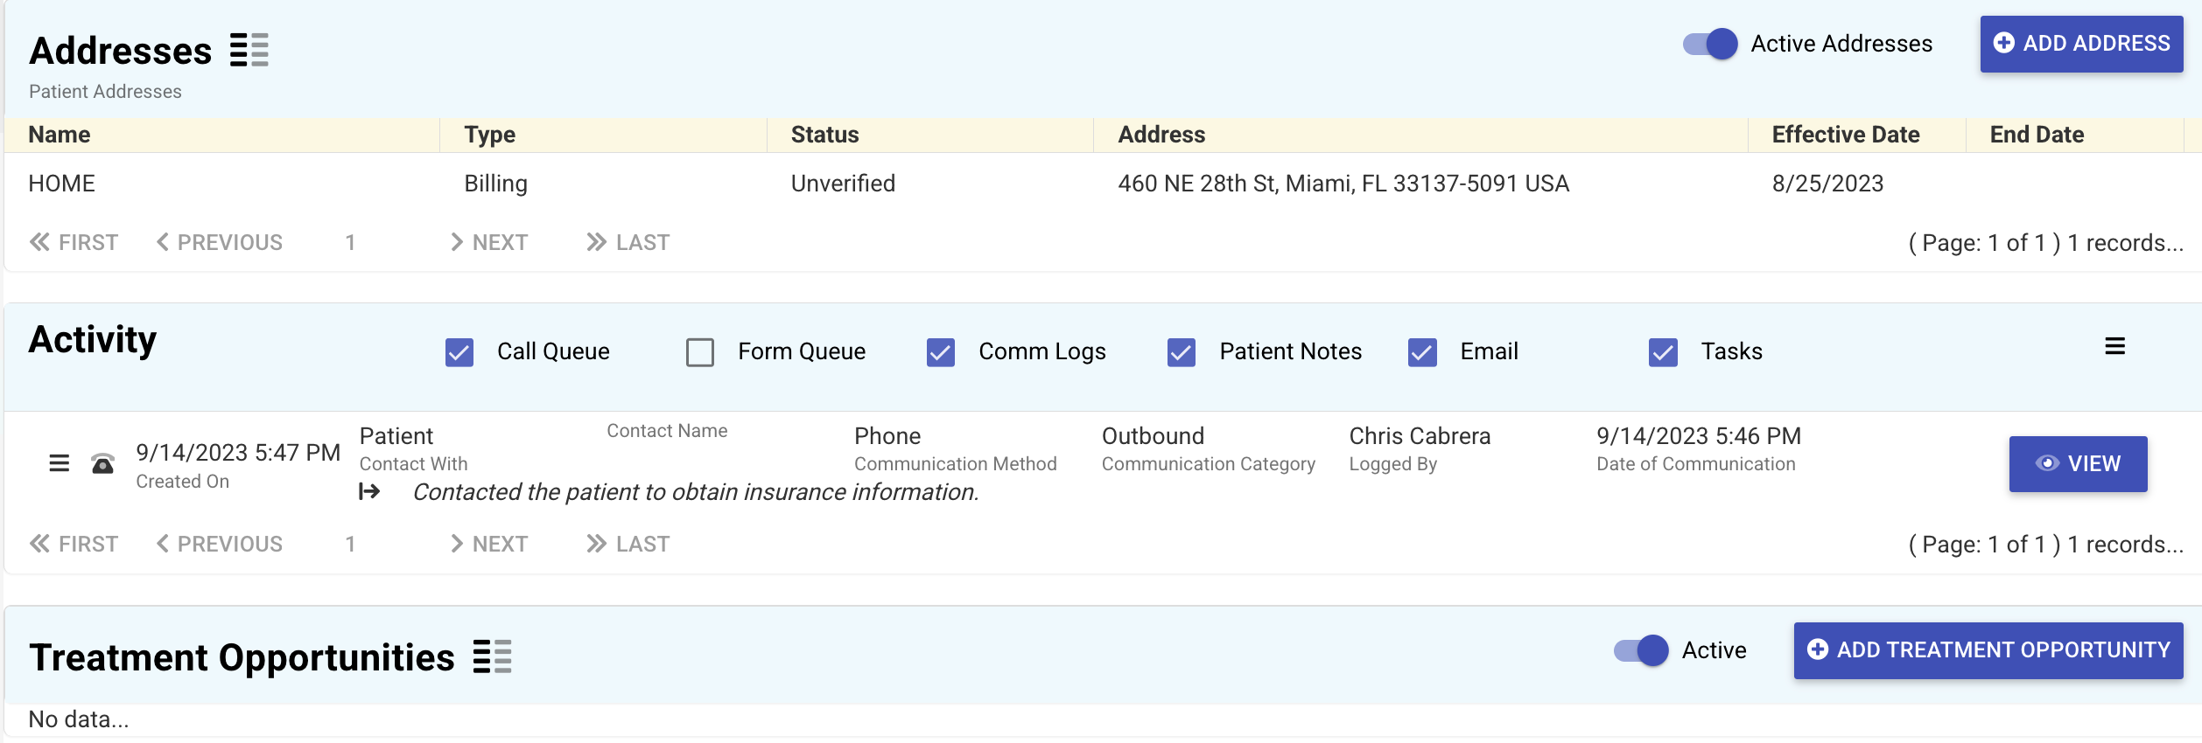
Task: Toggle the Active treatment opportunities switch
Action: click(x=1641, y=650)
